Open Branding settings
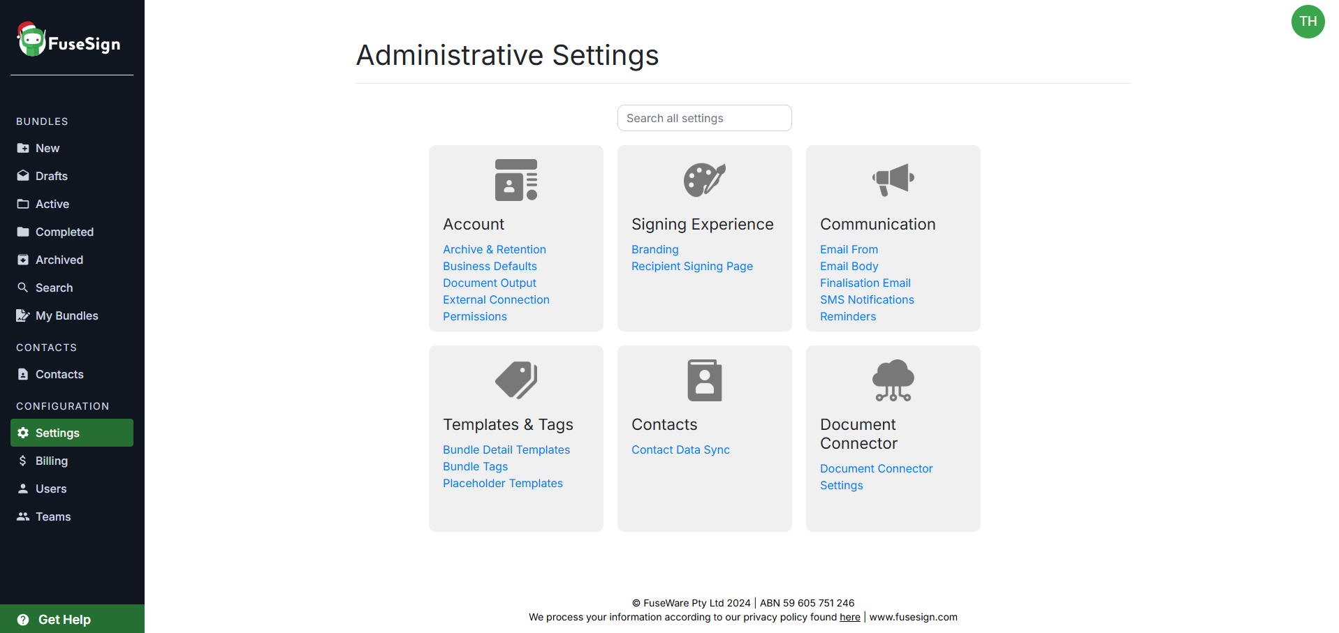Image resolution: width=1339 pixels, height=633 pixels. tap(655, 249)
